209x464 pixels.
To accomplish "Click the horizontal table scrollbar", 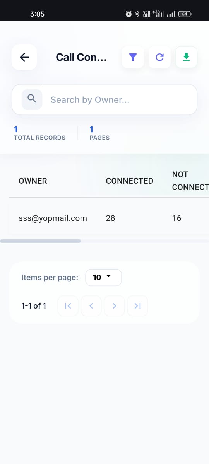I will [x=40, y=241].
